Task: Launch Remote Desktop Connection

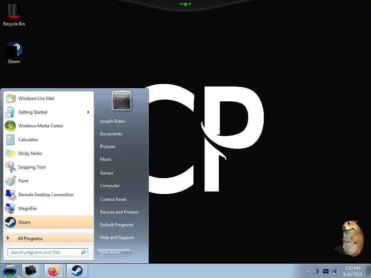Action: [x=49, y=194]
